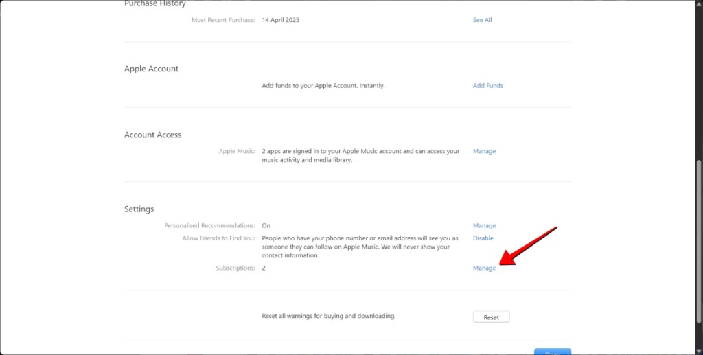
Task: Click Add Funds link
Action: (488, 86)
